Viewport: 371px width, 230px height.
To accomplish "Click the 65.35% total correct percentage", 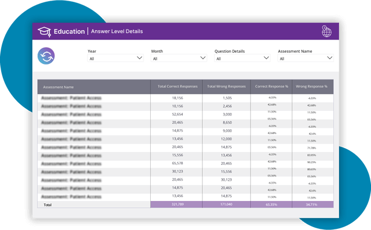I will (x=271, y=204).
